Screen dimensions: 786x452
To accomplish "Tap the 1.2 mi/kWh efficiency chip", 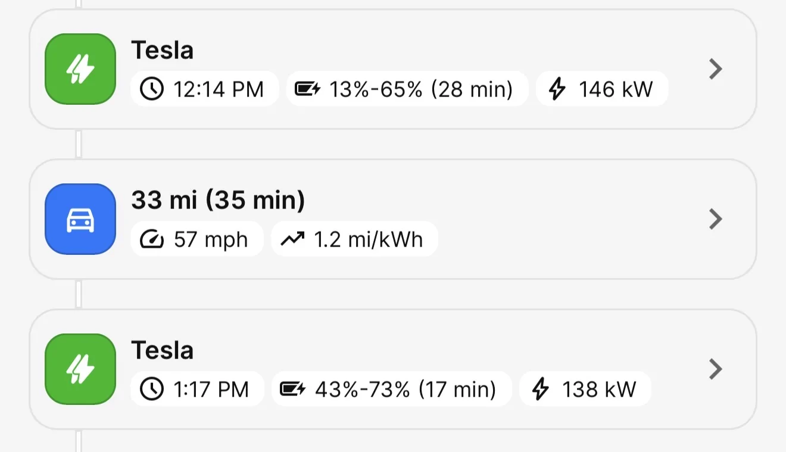I will [355, 239].
